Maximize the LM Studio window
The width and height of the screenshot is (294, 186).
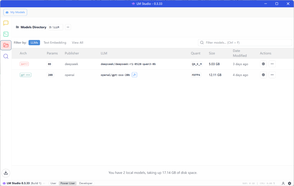click(x=277, y=4)
